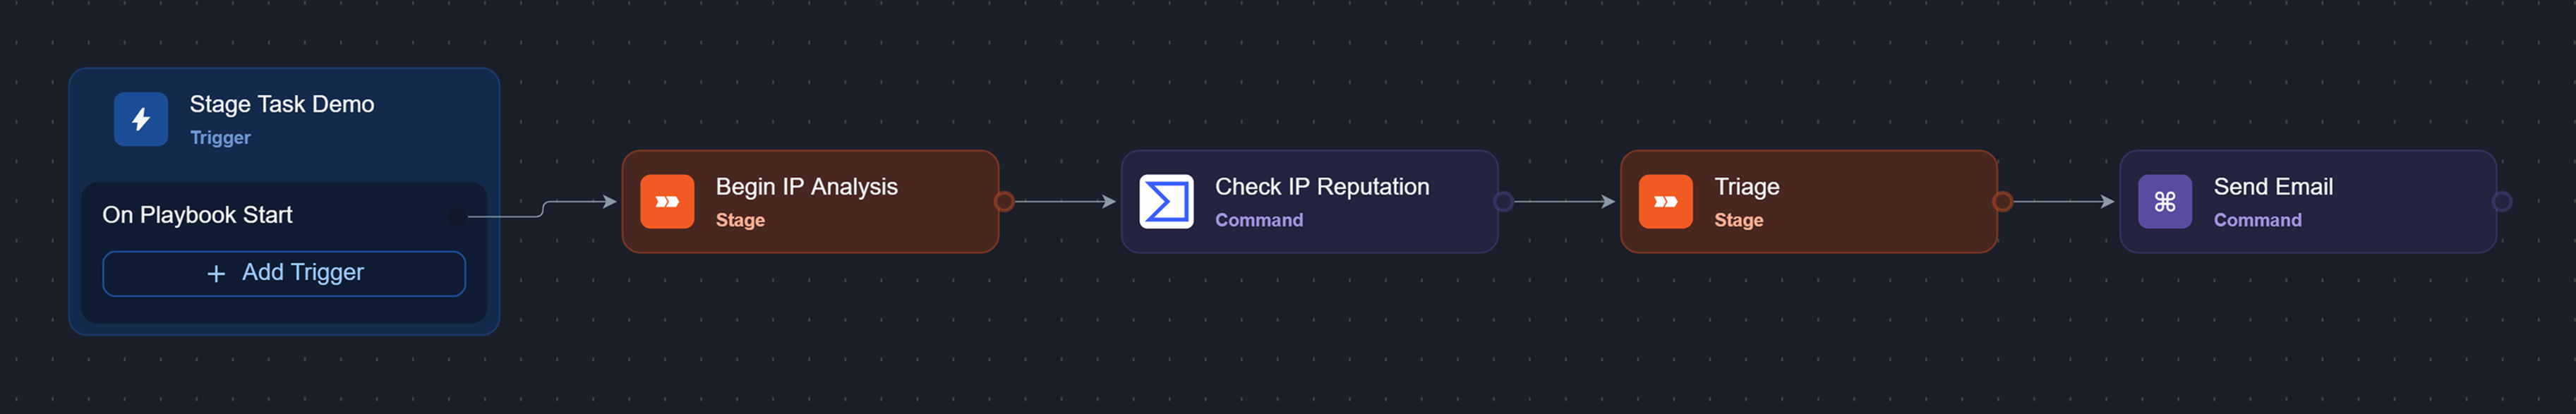Click the plus icon in Add Trigger
This screenshot has height=414, width=2576.
point(216,273)
